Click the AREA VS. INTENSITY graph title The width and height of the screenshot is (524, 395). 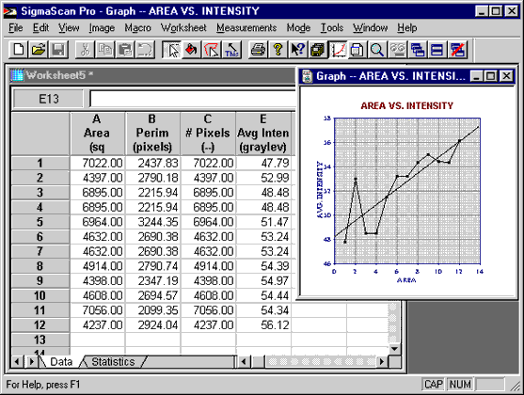click(x=406, y=106)
